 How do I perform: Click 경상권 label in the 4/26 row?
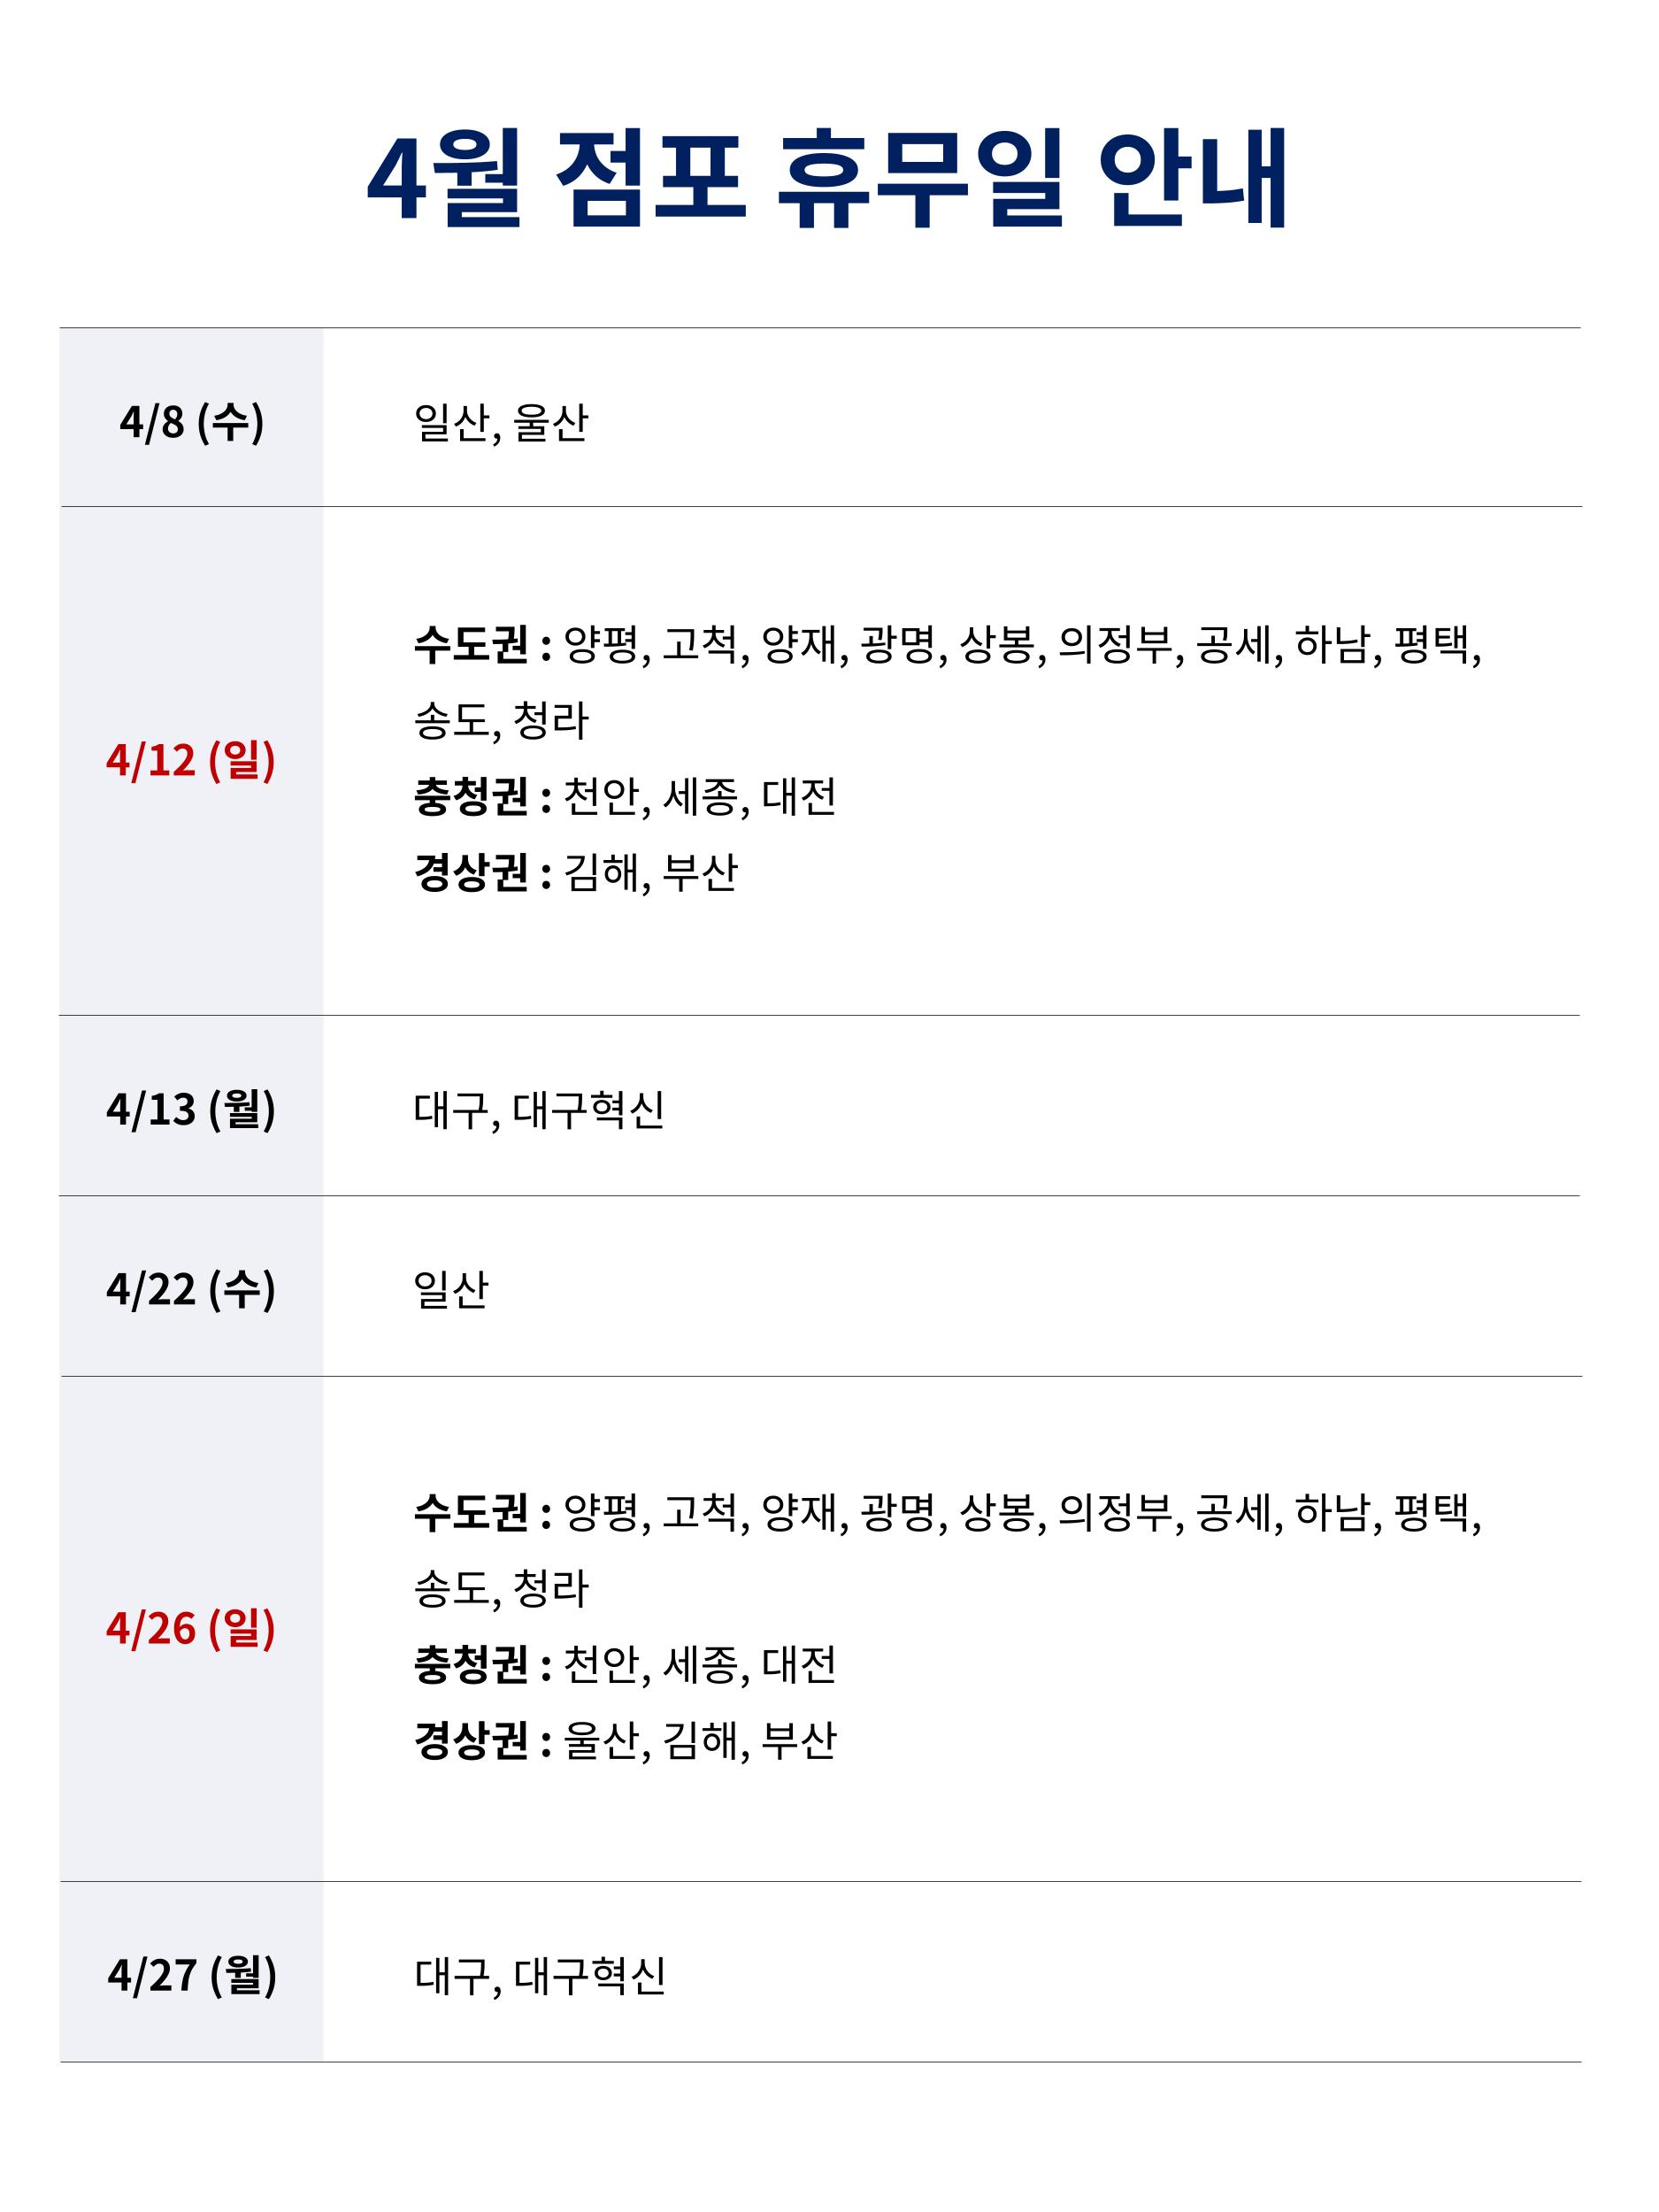[x=471, y=1741]
